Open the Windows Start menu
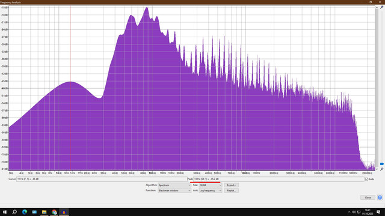 5,212
